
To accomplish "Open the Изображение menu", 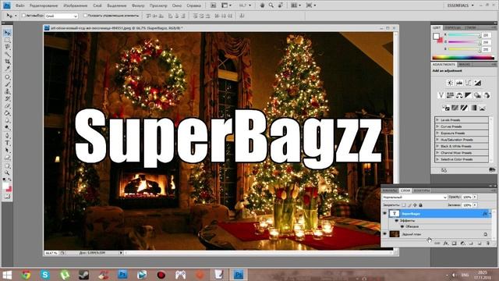I will coord(76,5).
